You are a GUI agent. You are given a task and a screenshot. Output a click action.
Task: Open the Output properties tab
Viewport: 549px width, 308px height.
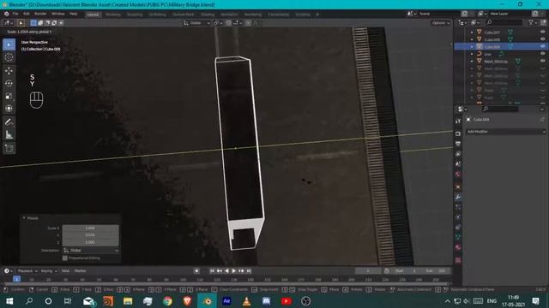(x=458, y=144)
